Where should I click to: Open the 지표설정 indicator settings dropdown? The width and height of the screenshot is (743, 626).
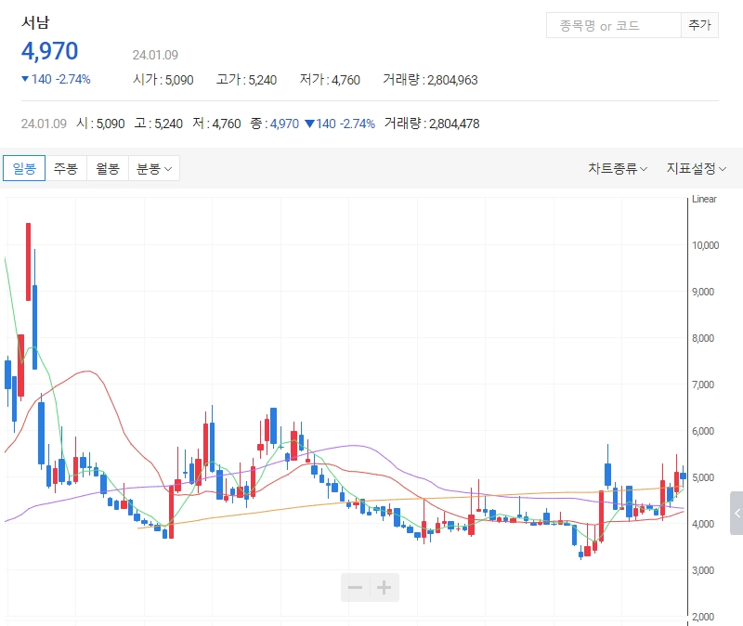[x=696, y=168]
